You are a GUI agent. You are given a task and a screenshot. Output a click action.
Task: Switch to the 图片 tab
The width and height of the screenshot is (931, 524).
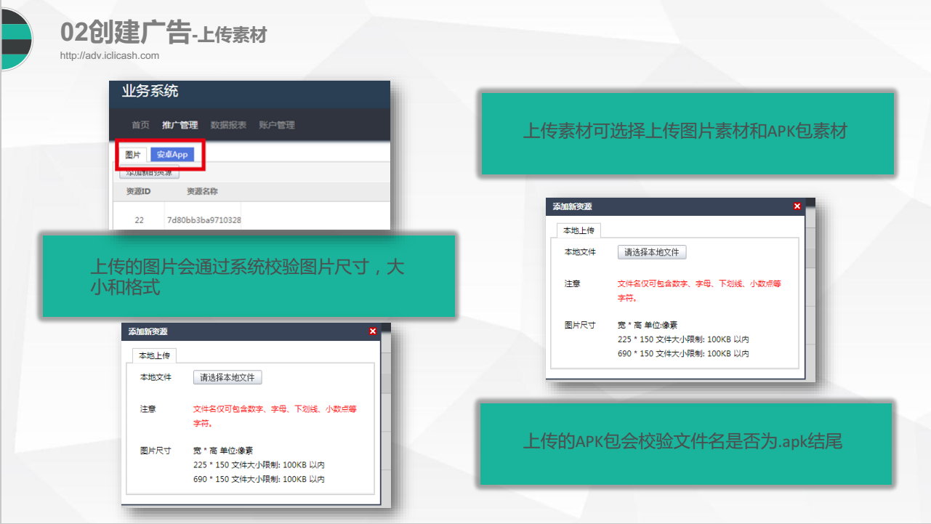click(x=133, y=155)
